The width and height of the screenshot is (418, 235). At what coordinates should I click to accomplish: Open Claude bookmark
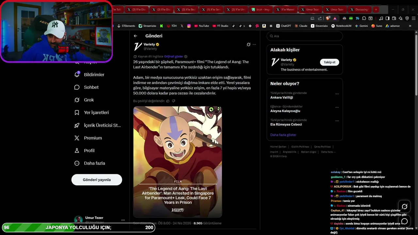[301, 26]
